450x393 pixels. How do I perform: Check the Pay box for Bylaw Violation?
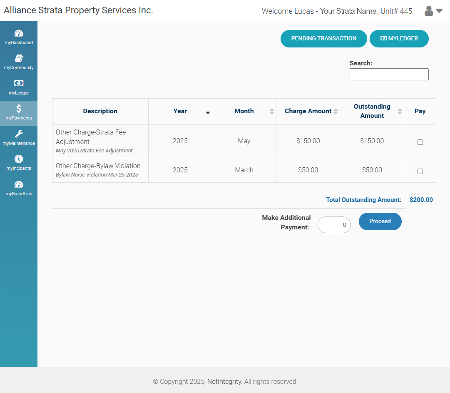click(x=420, y=171)
